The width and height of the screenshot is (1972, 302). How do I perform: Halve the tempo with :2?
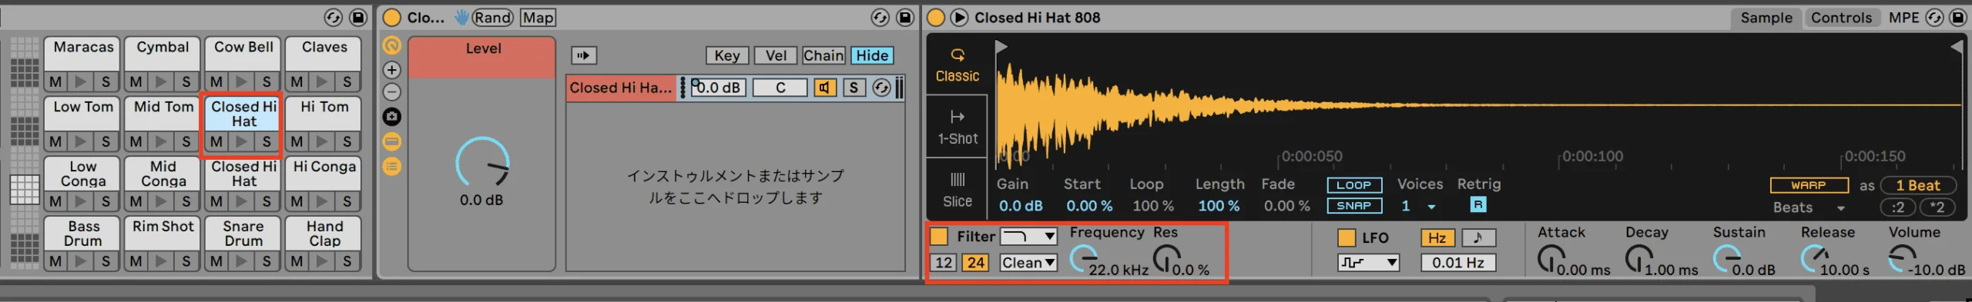[x=1898, y=207]
